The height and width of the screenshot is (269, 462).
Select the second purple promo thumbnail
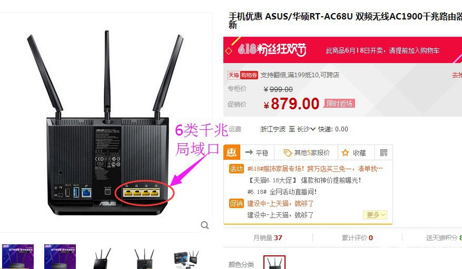[60, 256]
